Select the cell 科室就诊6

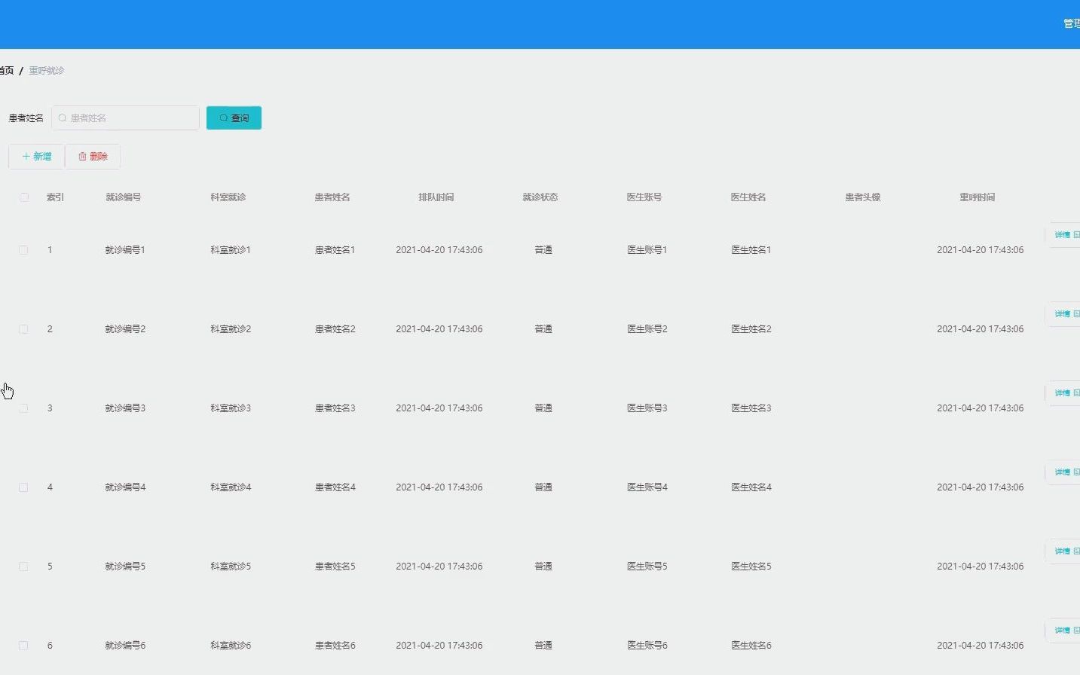tap(231, 646)
